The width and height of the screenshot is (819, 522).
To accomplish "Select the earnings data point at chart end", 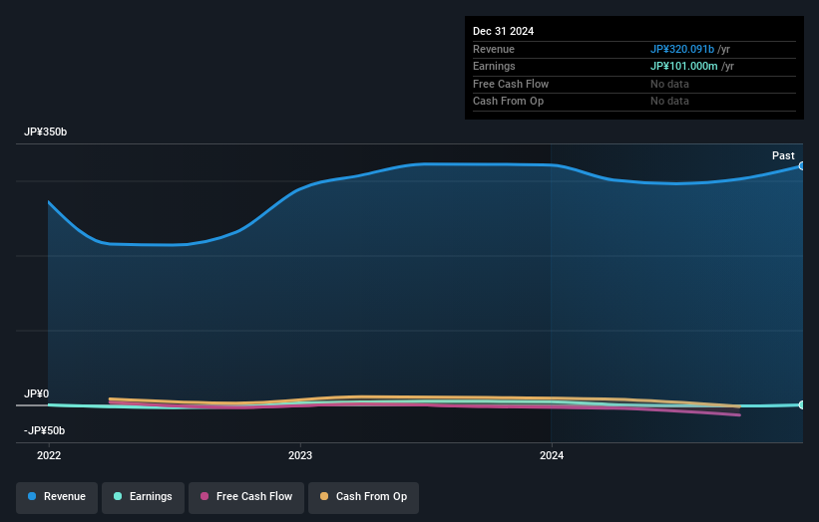I will coord(802,404).
